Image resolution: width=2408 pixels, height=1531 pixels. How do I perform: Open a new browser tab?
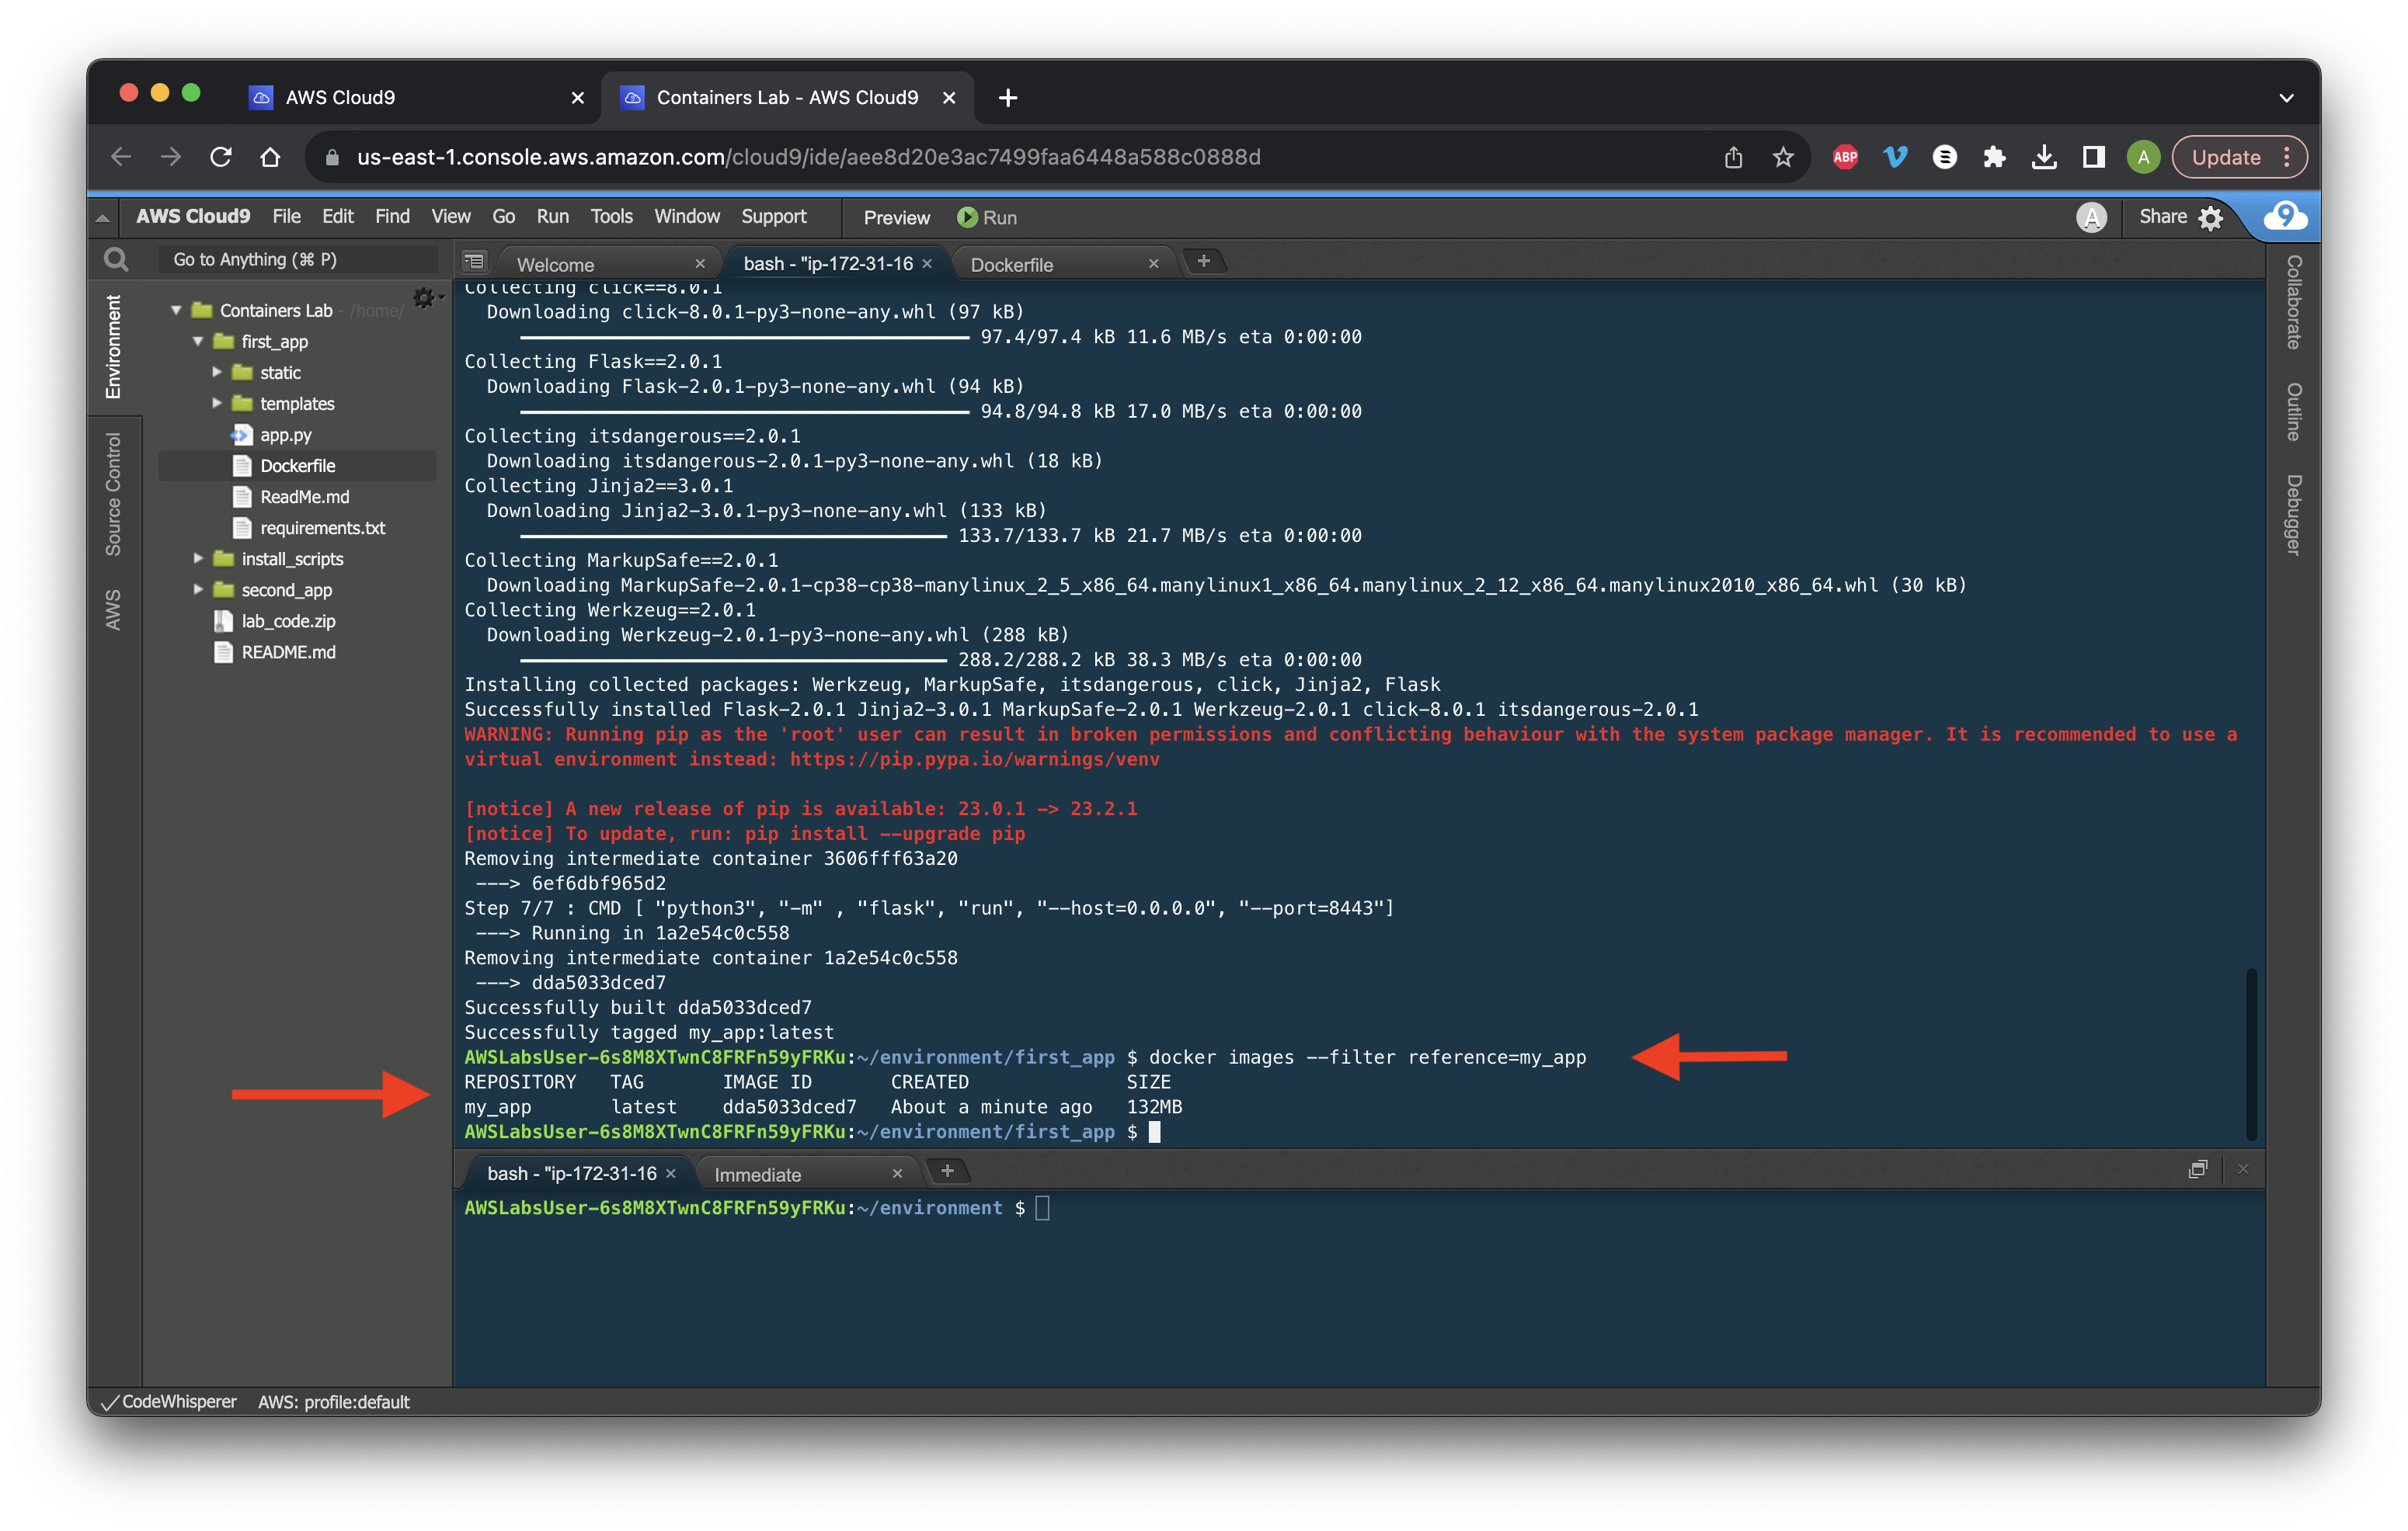tap(1008, 97)
